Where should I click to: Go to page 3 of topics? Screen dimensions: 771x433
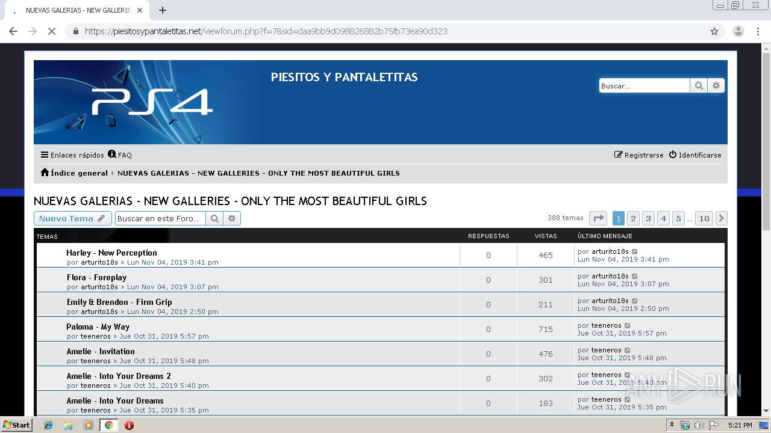pyautogui.click(x=648, y=218)
